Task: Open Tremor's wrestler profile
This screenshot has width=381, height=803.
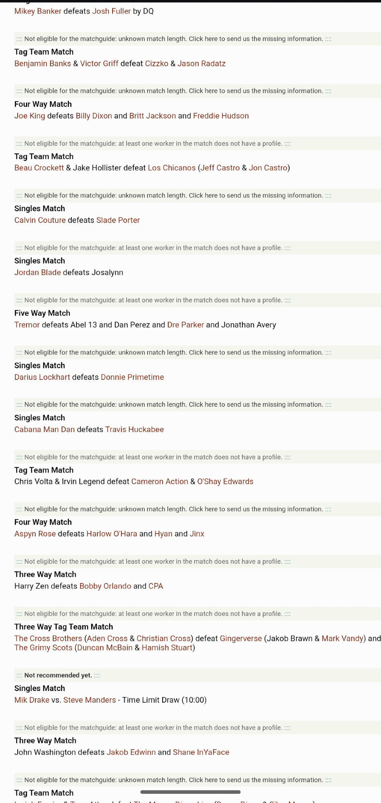Action: point(27,325)
